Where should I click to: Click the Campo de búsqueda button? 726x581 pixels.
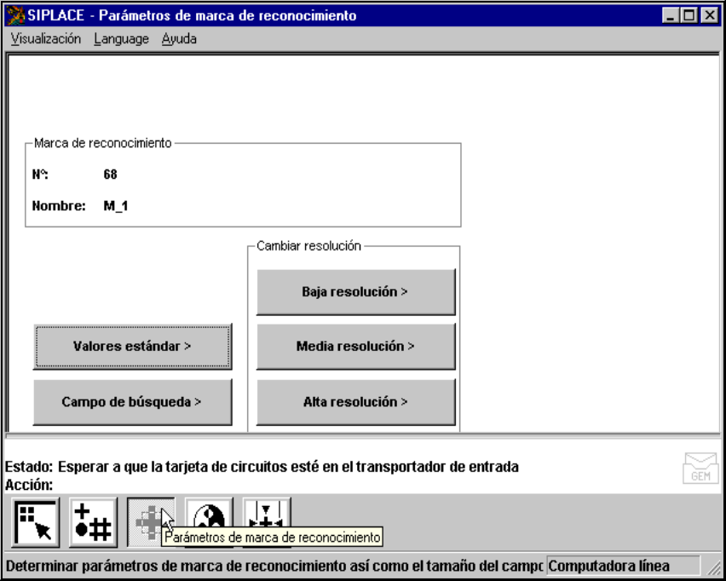coord(132,402)
